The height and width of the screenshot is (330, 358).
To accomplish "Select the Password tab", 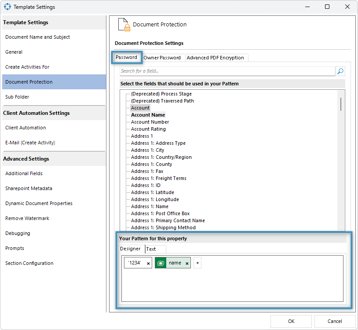I will (x=127, y=57).
